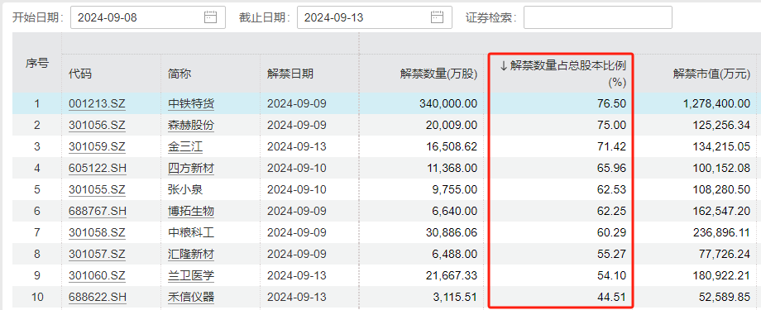The width and height of the screenshot is (761, 310).
Task: Open stock code 301058.SZ
Action: coord(97,233)
